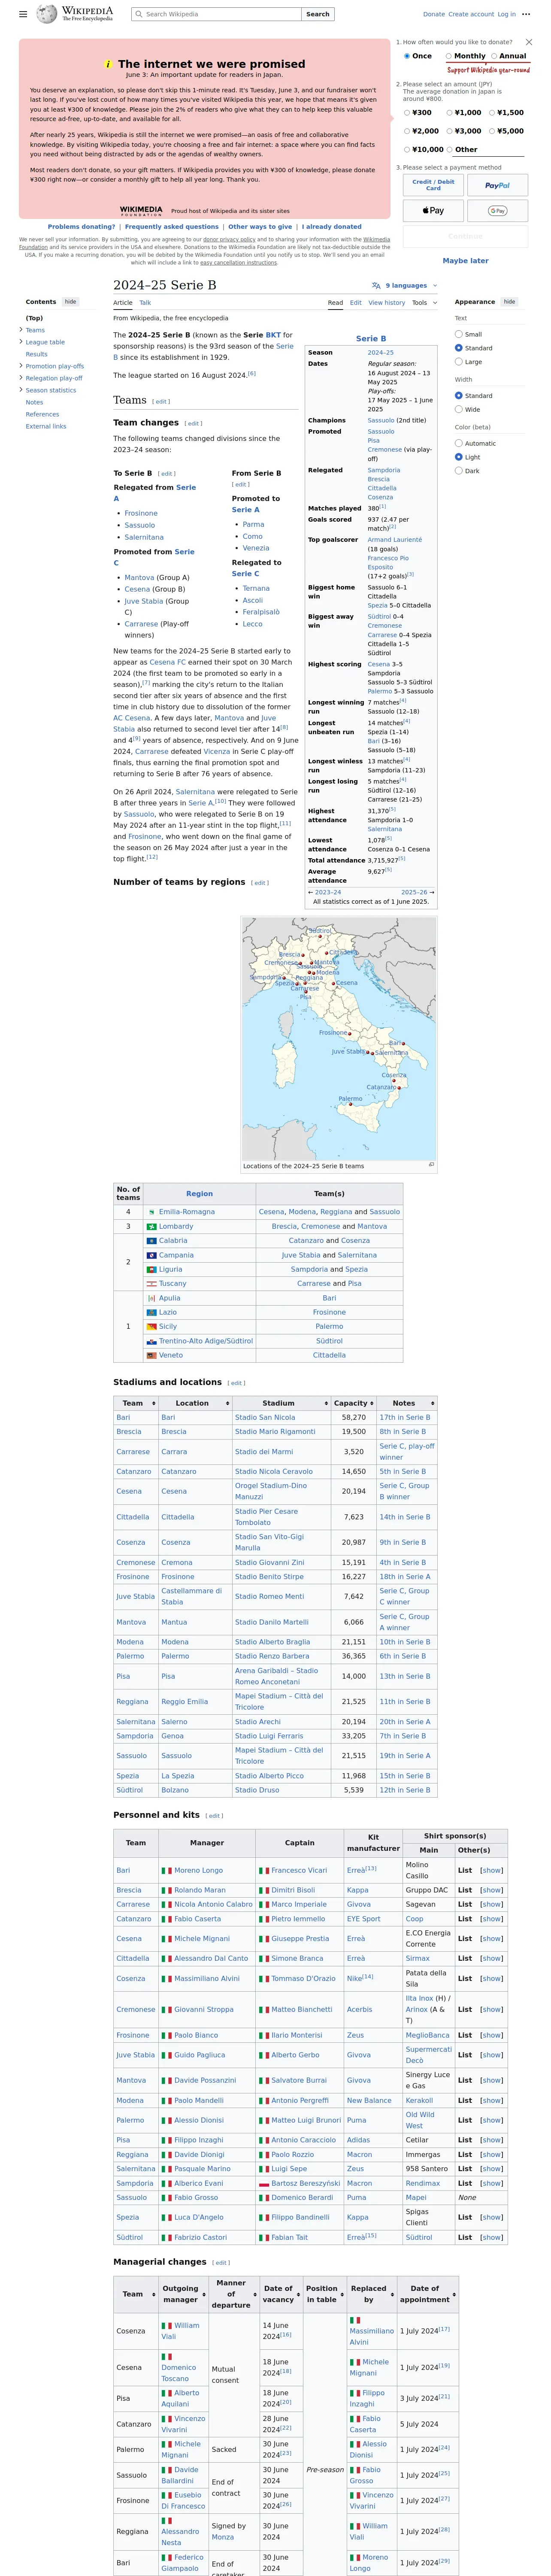Jump to External links in contents
Screen dimensions: 551x2576
tap(46, 426)
